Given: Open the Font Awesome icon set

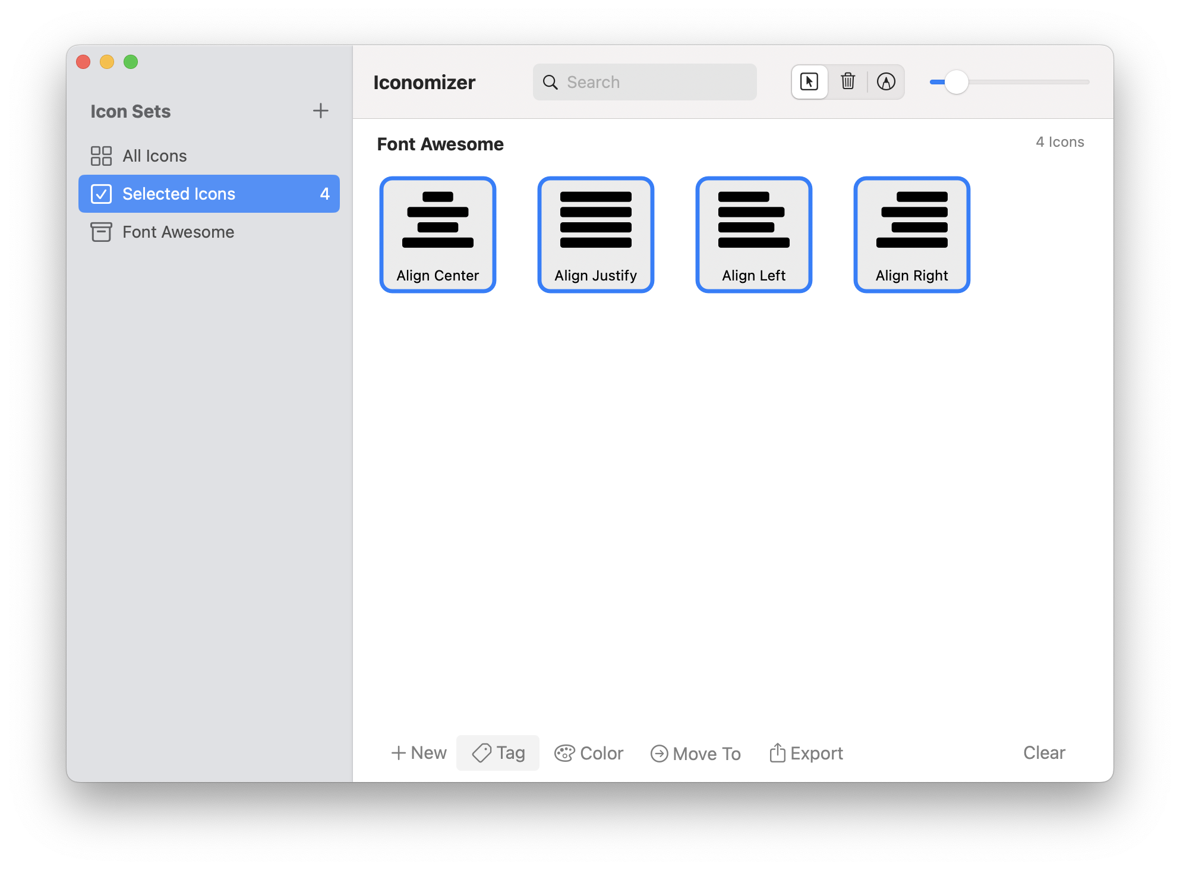Looking at the screenshot, I should tap(178, 232).
